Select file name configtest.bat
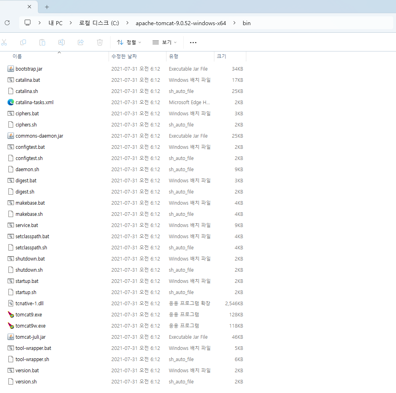 click(30, 147)
